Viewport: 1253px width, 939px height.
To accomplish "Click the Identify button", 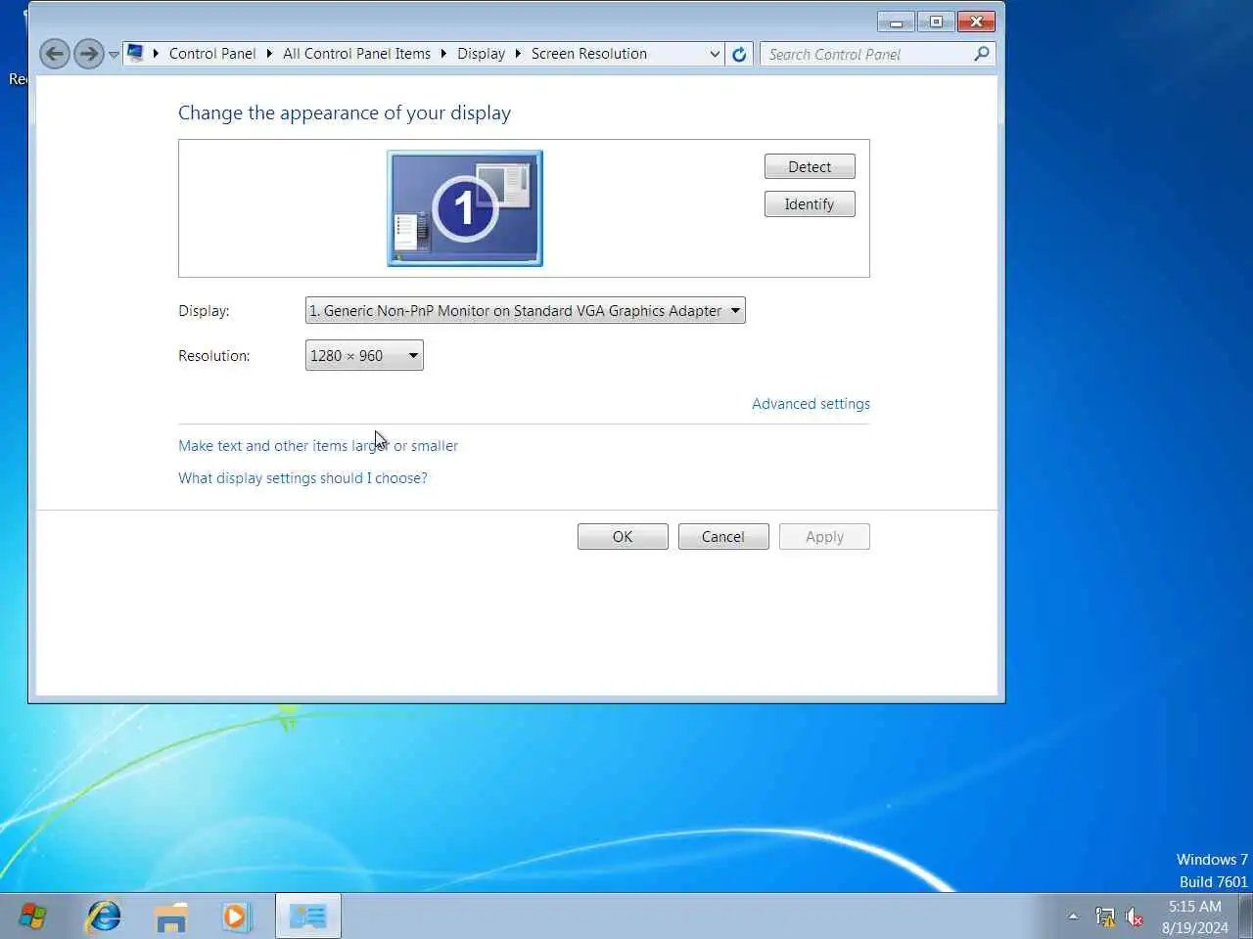I will [810, 204].
